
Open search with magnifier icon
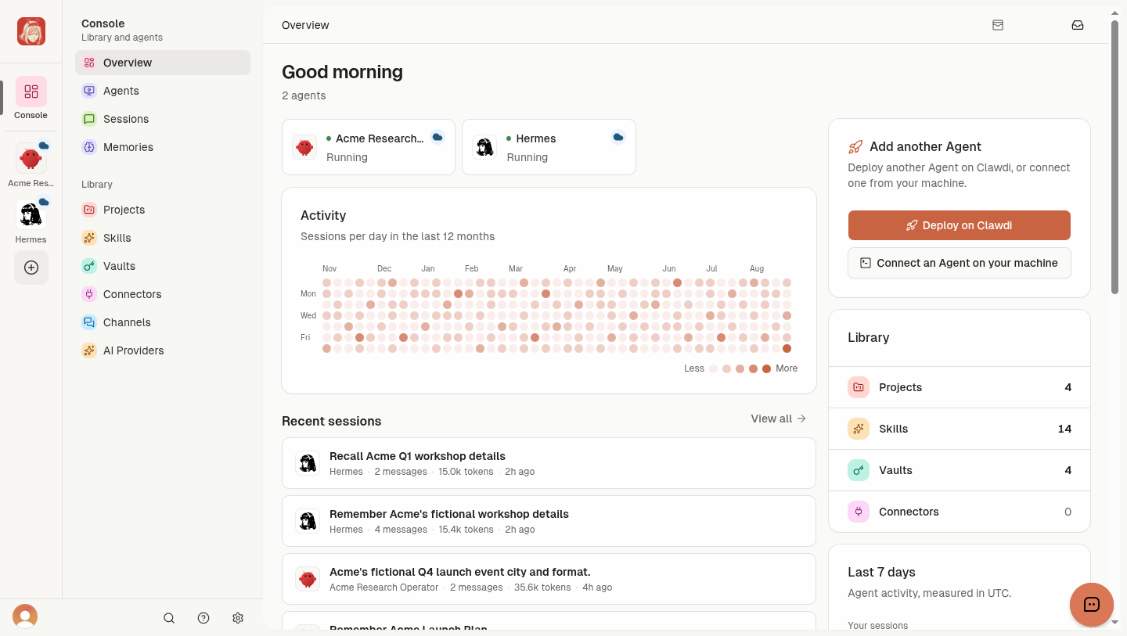pos(169,618)
